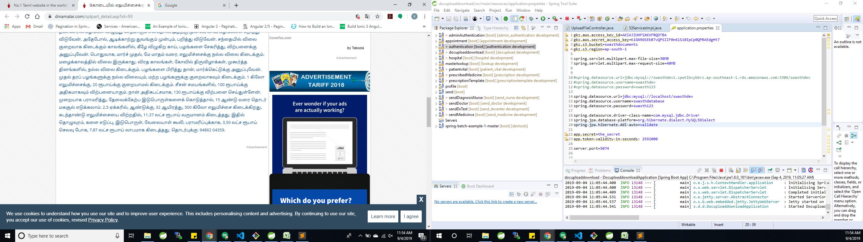Bookmark this page with the star icon
The height and width of the screenshot is (242, 863).
tap(377, 16)
